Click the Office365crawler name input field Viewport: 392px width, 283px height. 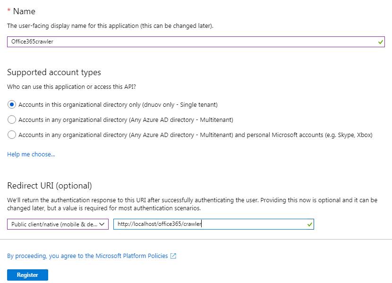pos(196,42)
